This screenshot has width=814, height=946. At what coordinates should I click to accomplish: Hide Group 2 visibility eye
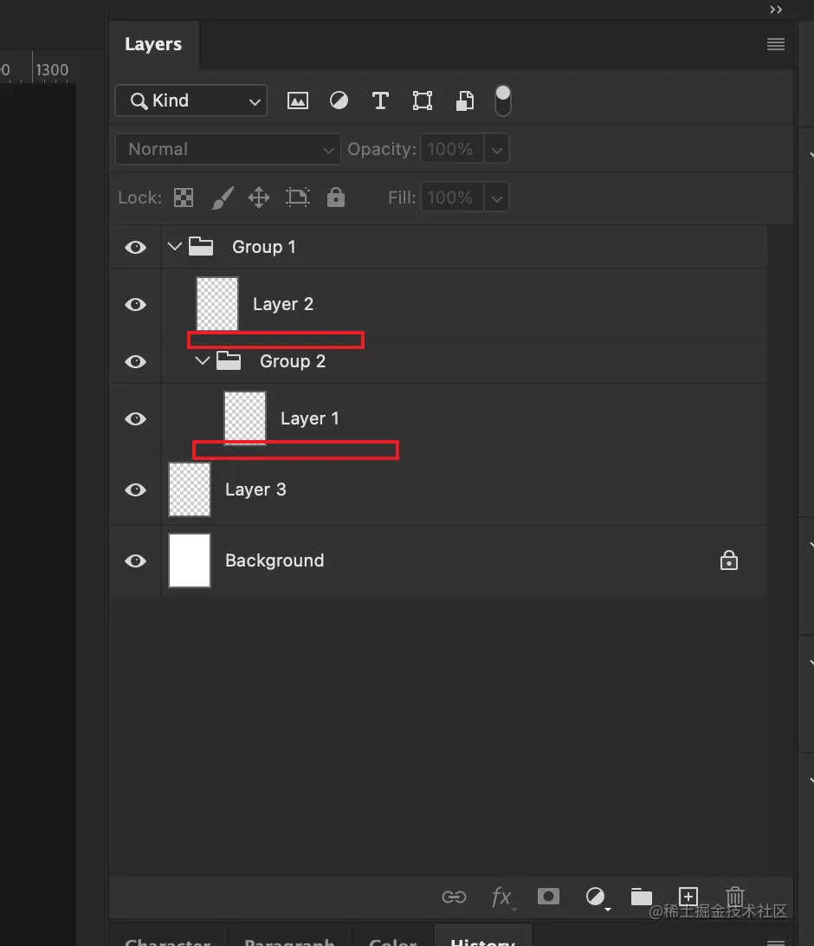(136, 361)
